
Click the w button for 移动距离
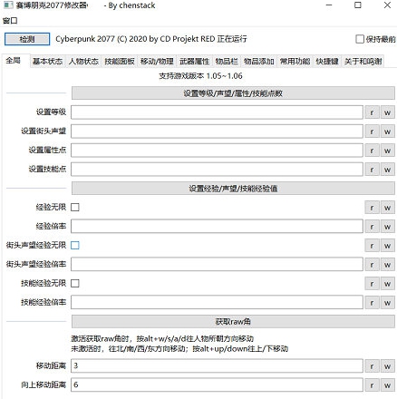coord(387,366)
